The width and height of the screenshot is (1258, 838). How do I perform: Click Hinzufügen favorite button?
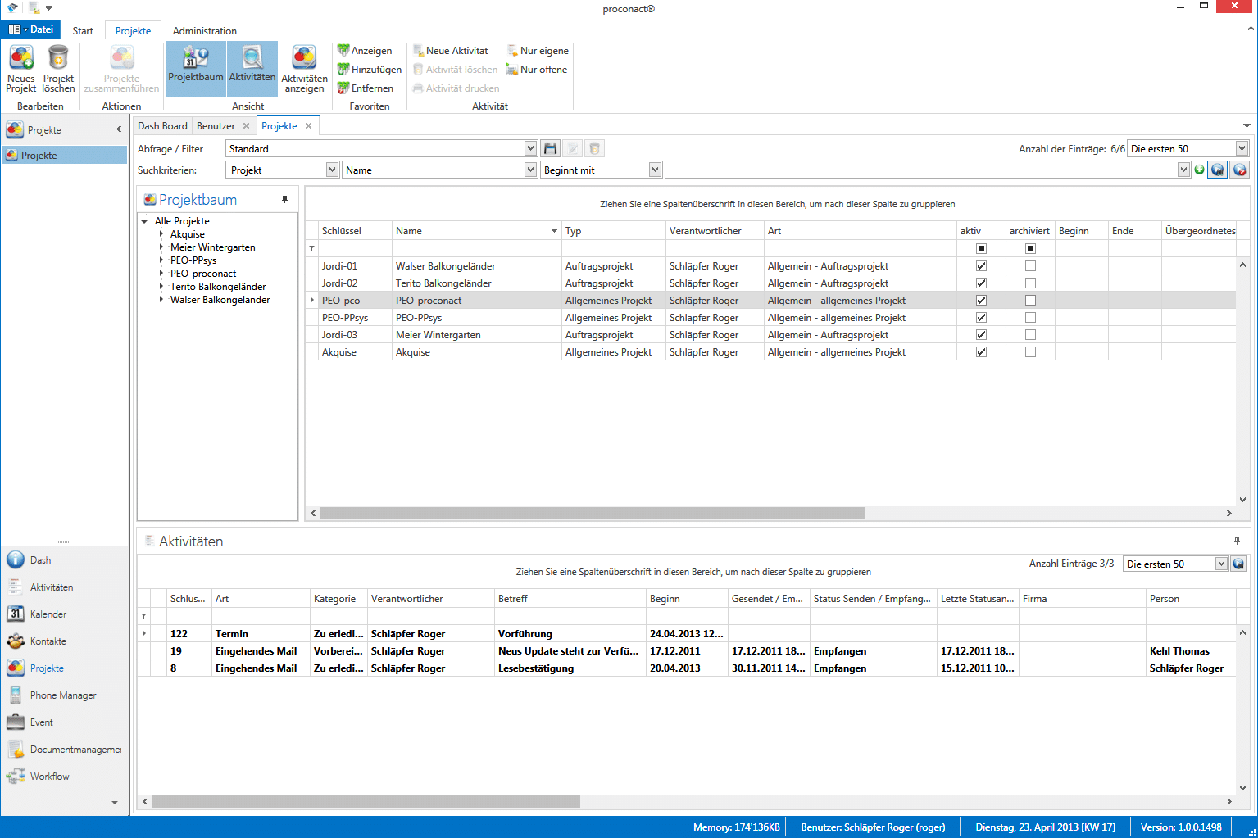click(370, 70)
